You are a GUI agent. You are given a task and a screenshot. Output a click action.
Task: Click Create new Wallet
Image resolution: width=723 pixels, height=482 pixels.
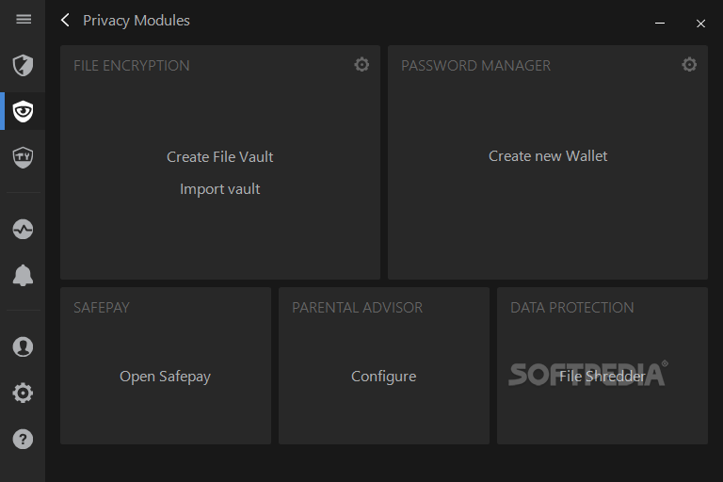click(x=548, y=156)
